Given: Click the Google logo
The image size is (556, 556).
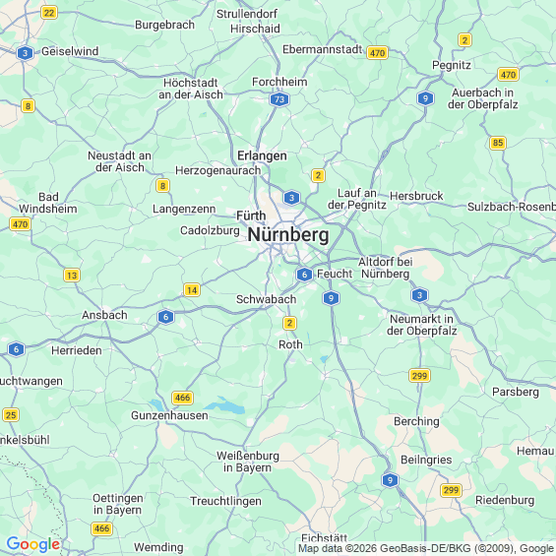Looking at the screenshot, I should click(x=33, y=544).
